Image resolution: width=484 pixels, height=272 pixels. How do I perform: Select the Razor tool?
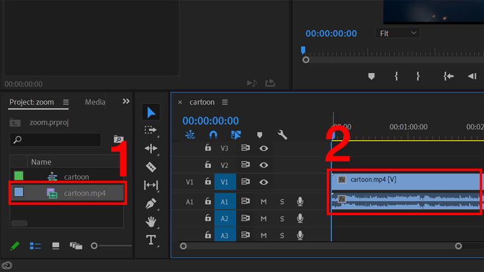pyautogui.click(x=151, y=167)
